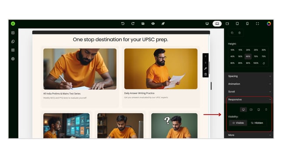This screenshot has width=282, height=158.
Task: Switch to portrait tablet view in top bar
Action: [x=237, y=24]
